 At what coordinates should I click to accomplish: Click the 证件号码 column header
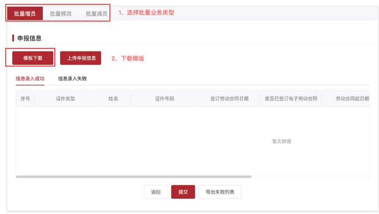coord(164,99)
